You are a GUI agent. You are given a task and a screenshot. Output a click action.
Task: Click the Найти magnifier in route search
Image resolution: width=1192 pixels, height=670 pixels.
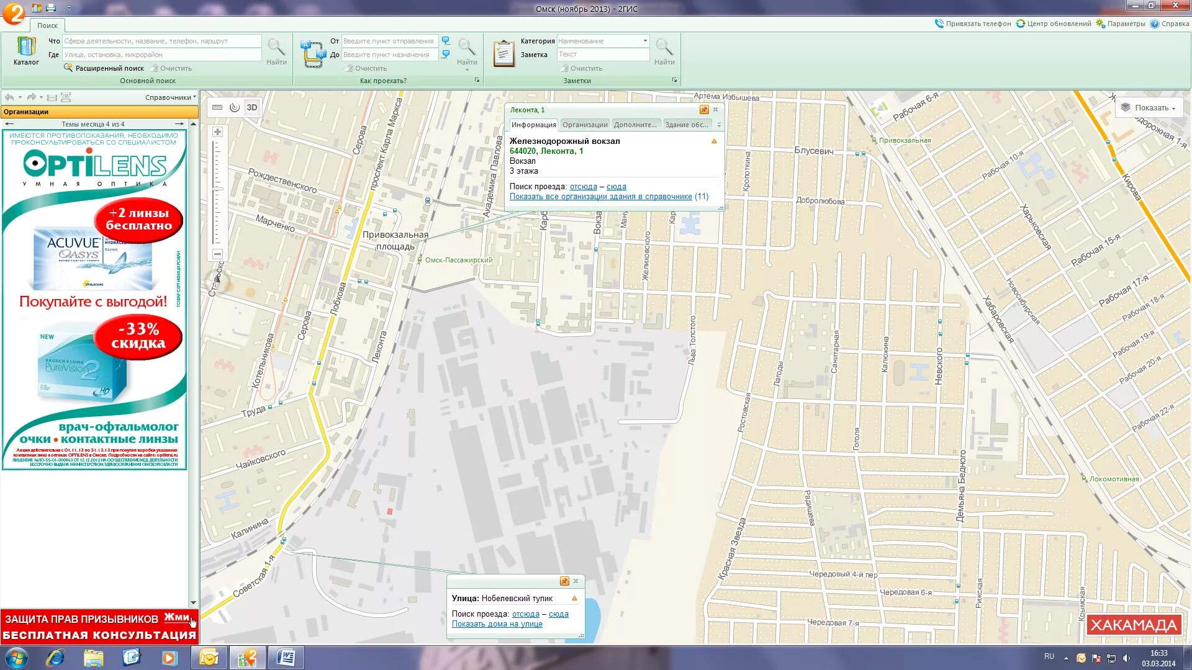coord(467,51)
